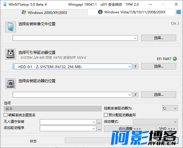Open 优化调整 >>> tweaks menu
The image size is (183, 148).
tap(130, 128)
